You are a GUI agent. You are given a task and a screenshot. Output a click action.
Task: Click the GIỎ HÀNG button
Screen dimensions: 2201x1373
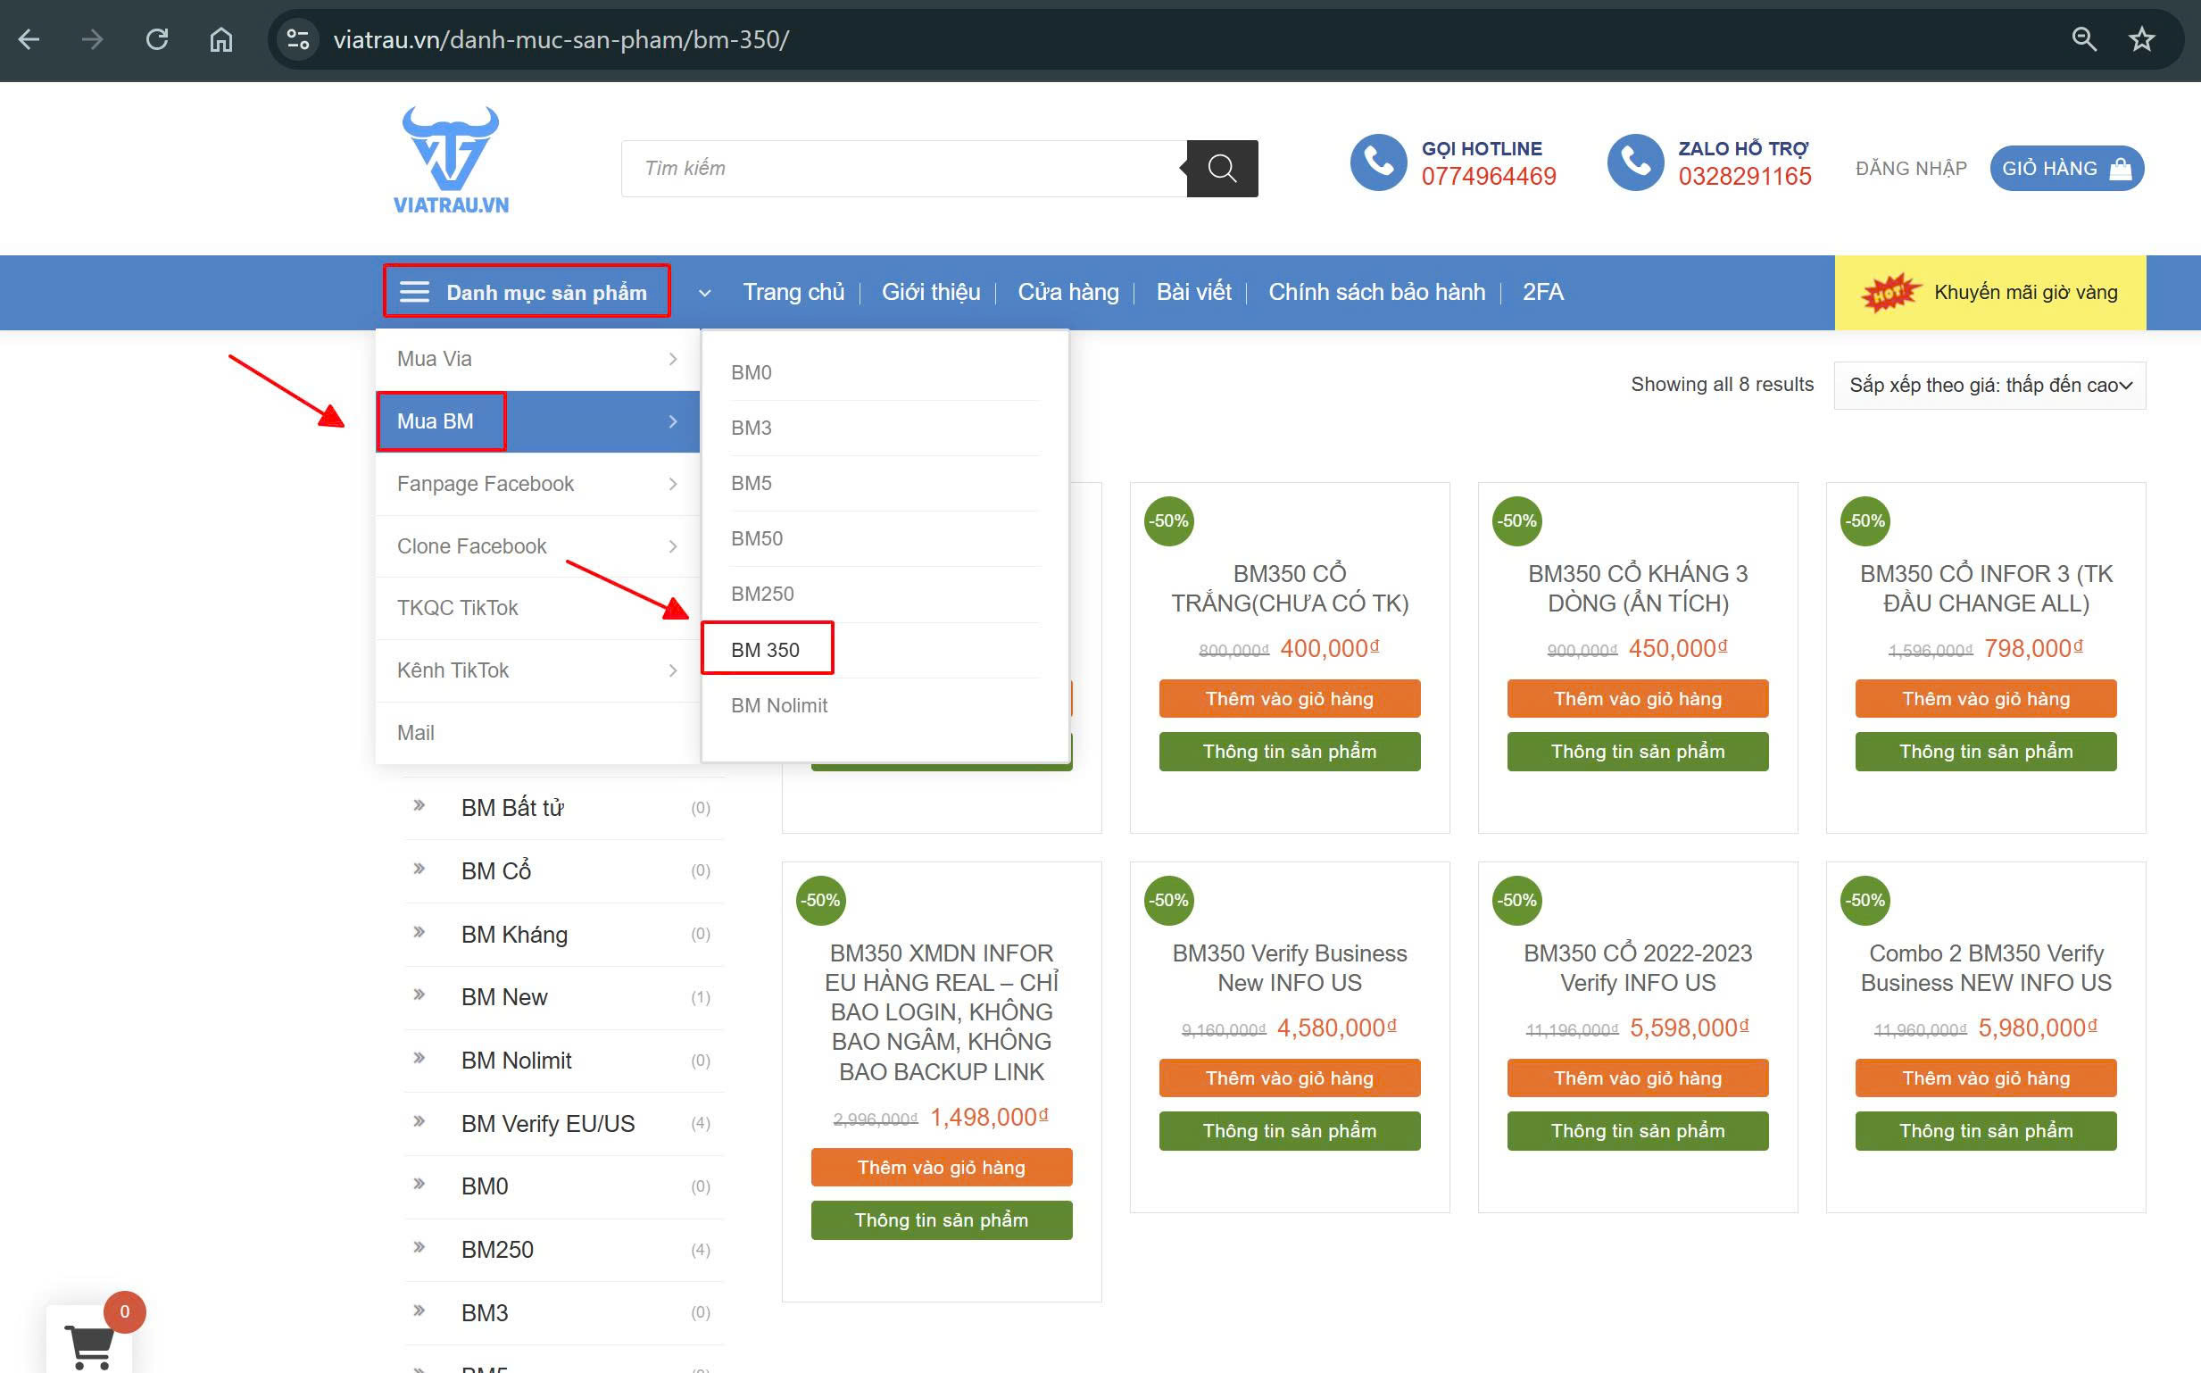tap(2066, 168)
